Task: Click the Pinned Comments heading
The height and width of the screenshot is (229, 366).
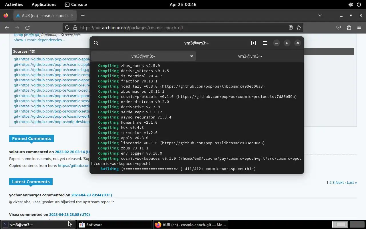Action: click(x=31, y=139)
